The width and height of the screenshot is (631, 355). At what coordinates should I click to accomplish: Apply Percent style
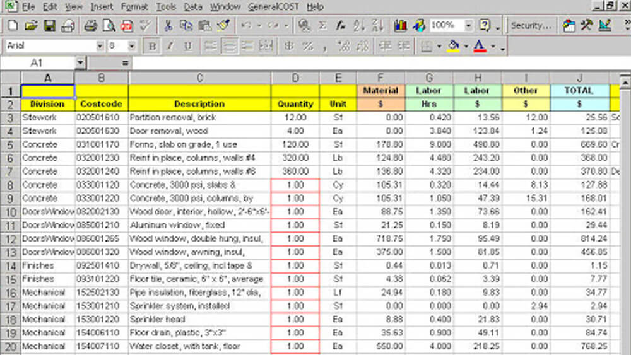point(308,46)
